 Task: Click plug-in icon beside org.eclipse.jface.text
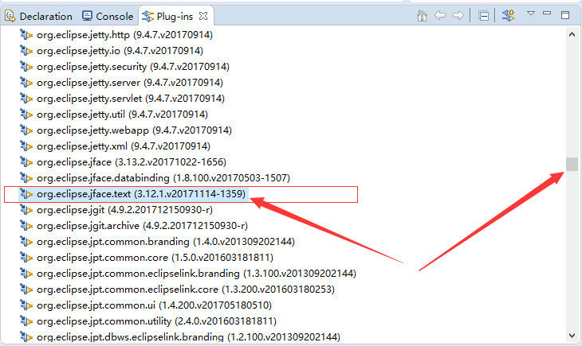point(26,194)
